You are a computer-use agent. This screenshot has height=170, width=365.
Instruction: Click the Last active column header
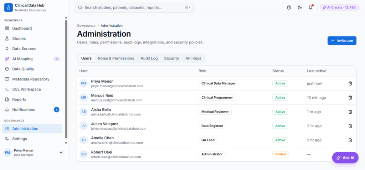(x=317, y=71)
